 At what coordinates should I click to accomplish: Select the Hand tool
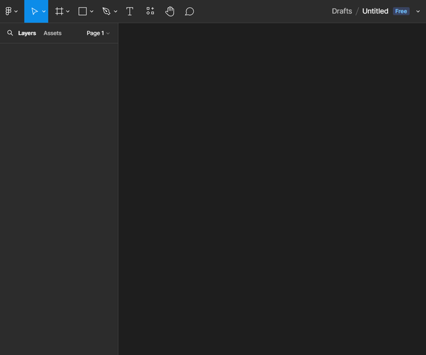(170, 12)
